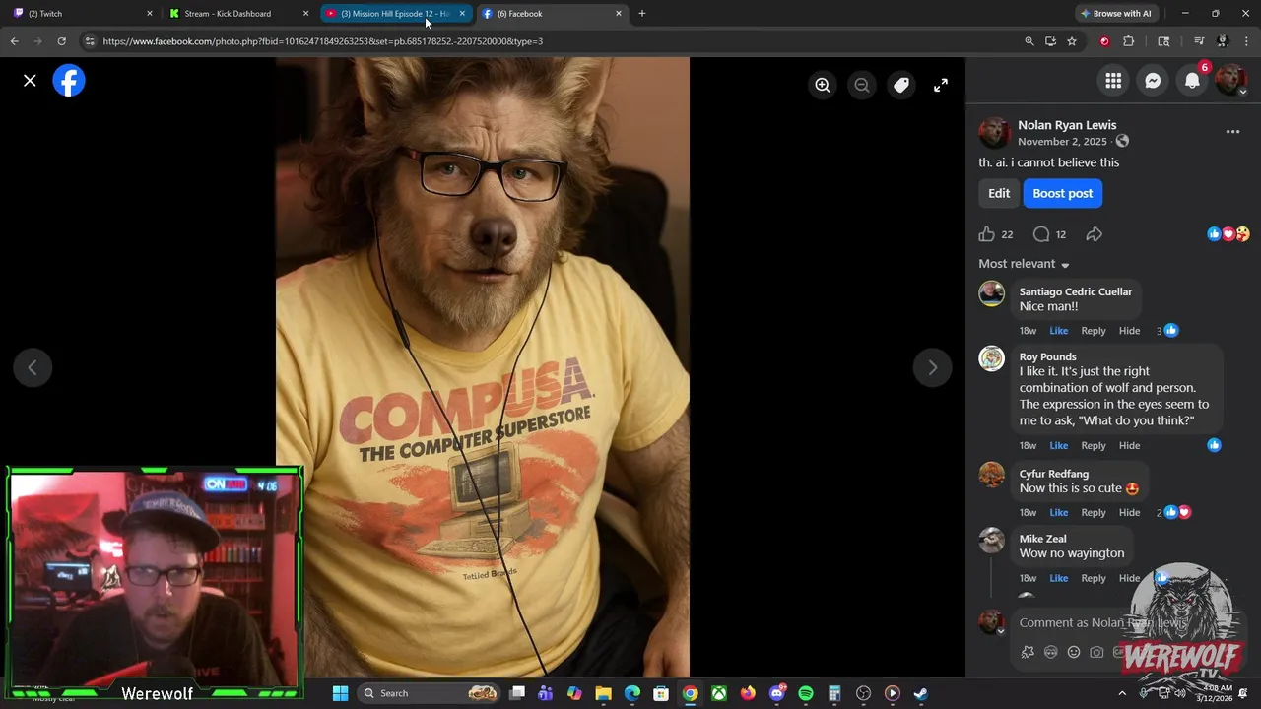Hide Mike Zeal's comment
Screen dimensions: 1261x709
coord(1129,578)
